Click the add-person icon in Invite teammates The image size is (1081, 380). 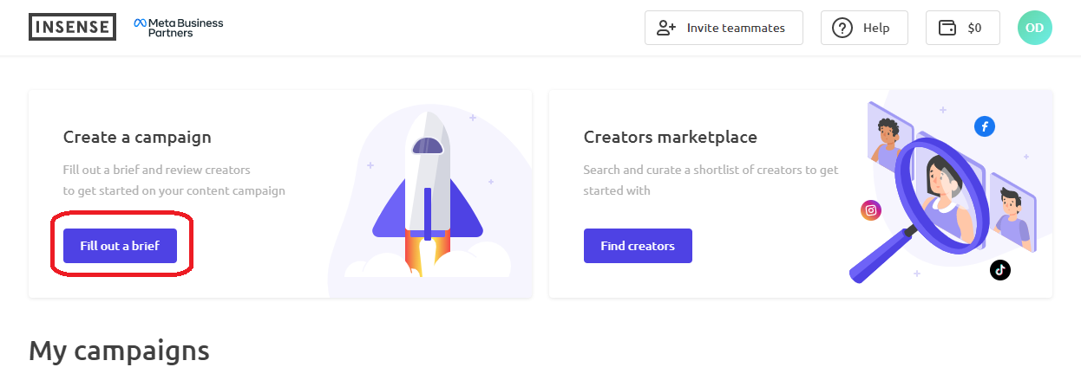point(666,28)
